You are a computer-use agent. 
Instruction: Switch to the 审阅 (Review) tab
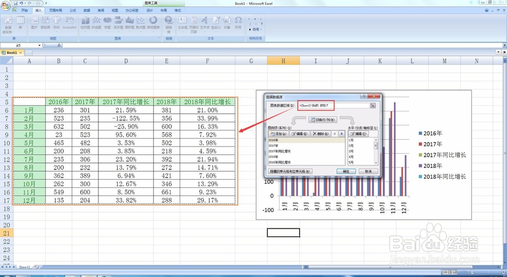101,10
